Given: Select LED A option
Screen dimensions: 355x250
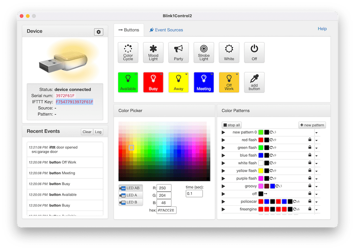Looking at the screenshot, I should tap(131, 195).
